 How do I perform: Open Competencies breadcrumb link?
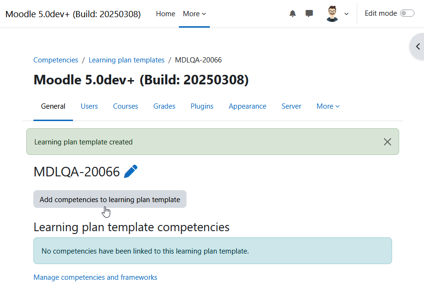[56, 60]
